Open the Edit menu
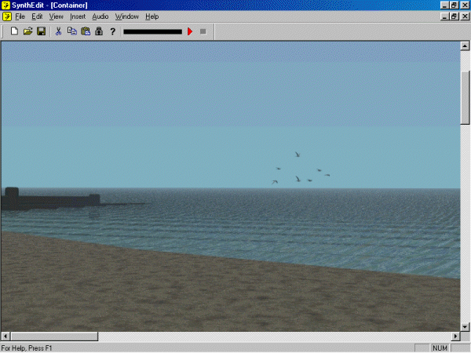The height and width of the screenshot is (353, 471). [37, 16]
